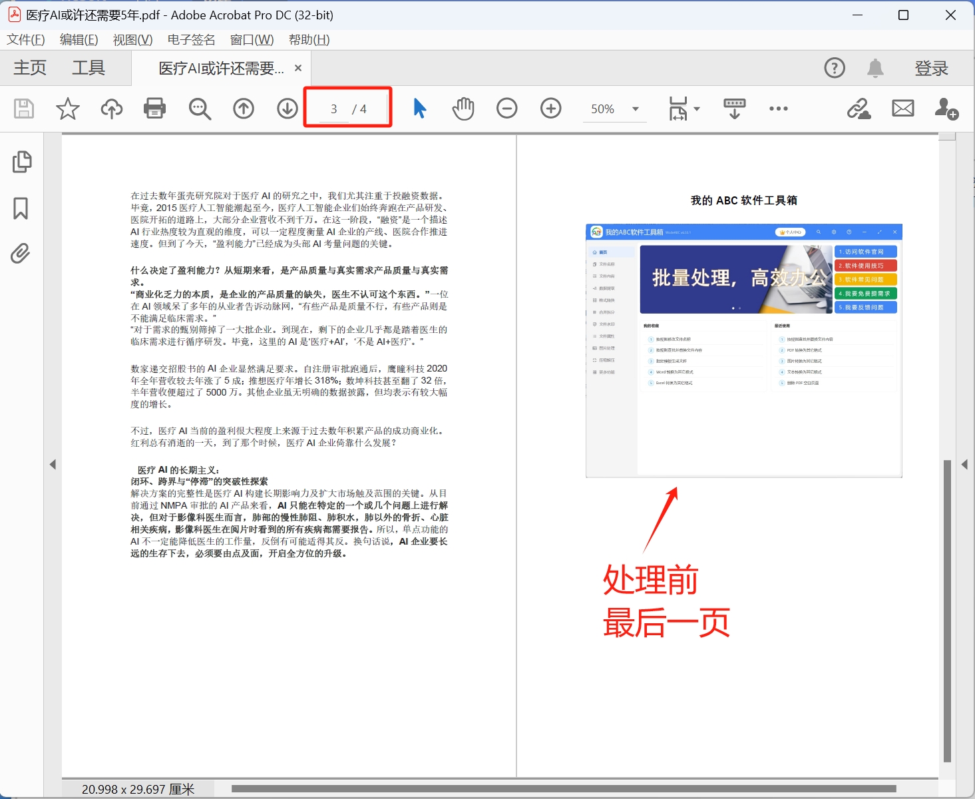The width and height of the screenshot is (975, 799).
Task: Open the more tools ellipsis menu
Action: (778, 109)
